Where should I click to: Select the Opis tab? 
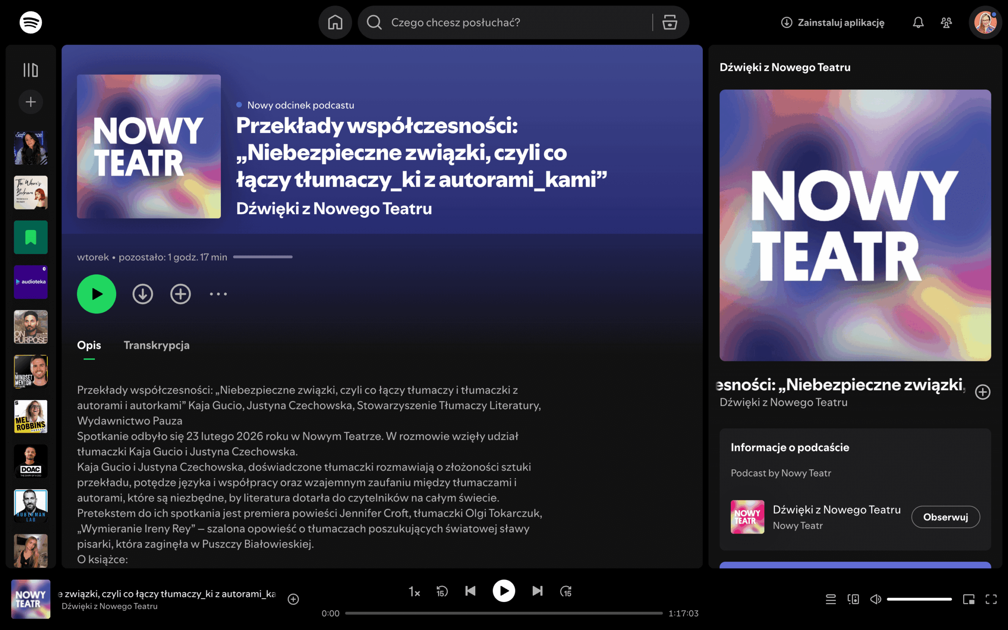click(x=89, y=345)
